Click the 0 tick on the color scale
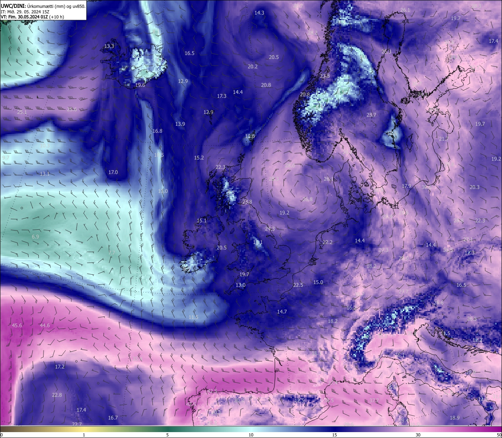The height and width of the screenshot is (438, 502). [x=2, y=435]
